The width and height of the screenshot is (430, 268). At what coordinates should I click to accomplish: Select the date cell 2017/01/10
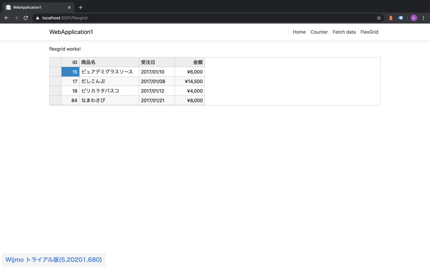pos(157,72)
